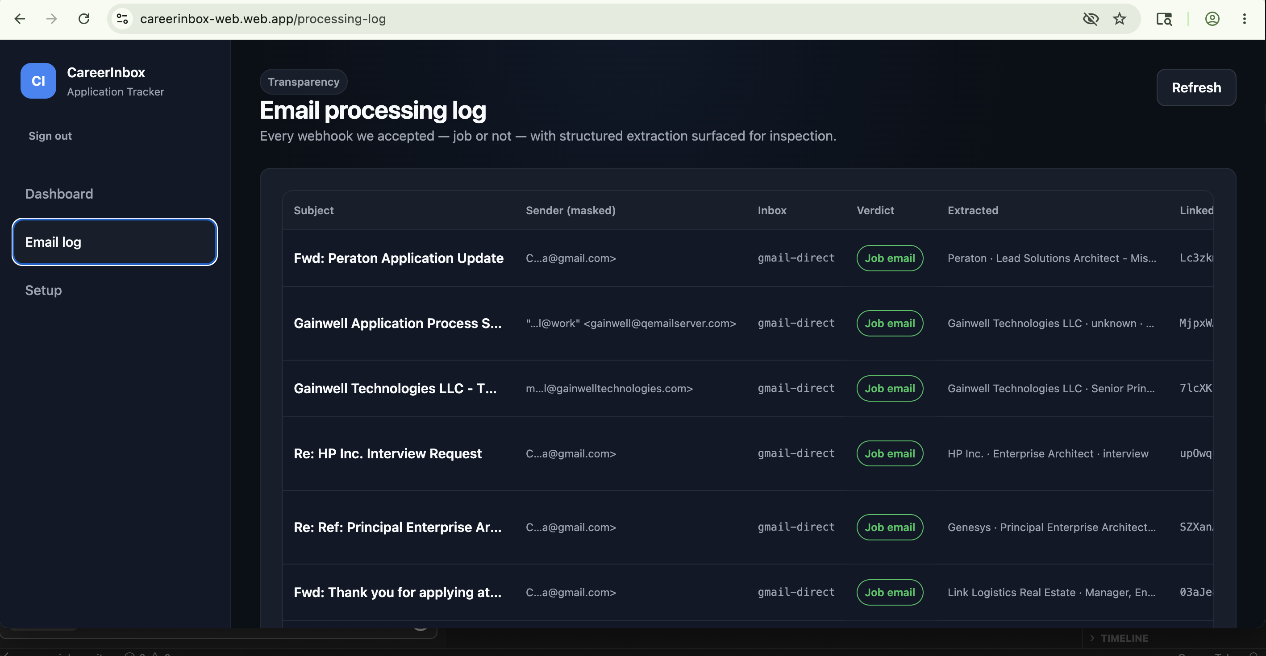This screenshot has height=656, width=1266.
Task: Click linked ID SZXan in Genesys row
Action: (x=1196, y=527)
